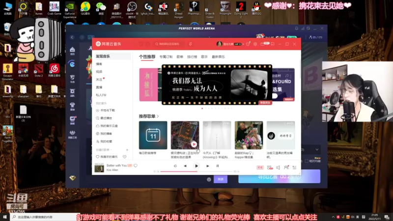The height and width of the screenshot is (221, 393).
Task: Open the Knowing white playlist cover
Action: [217, 136]
